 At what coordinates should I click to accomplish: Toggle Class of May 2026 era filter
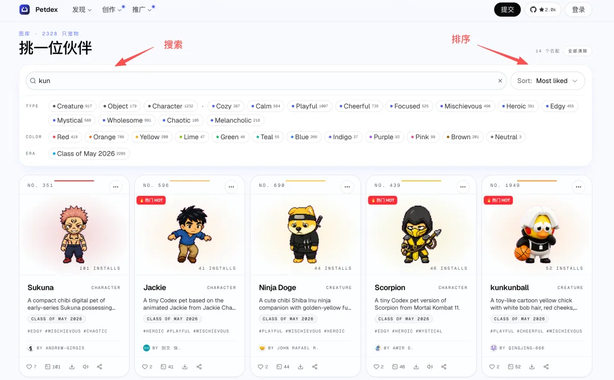[x=89, y=153]
